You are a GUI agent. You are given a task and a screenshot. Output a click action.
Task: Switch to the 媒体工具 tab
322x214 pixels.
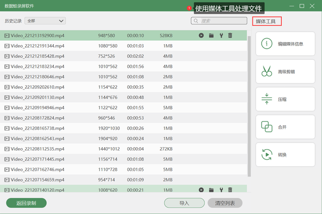pos(267,21)
